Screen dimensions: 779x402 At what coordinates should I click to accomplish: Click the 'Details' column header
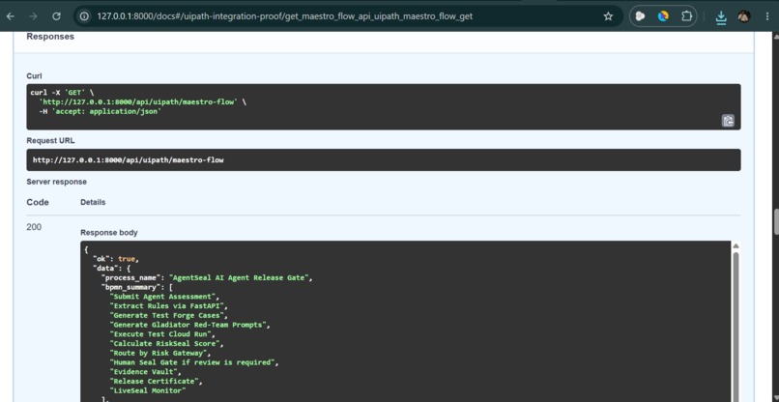tap(93, 202)
